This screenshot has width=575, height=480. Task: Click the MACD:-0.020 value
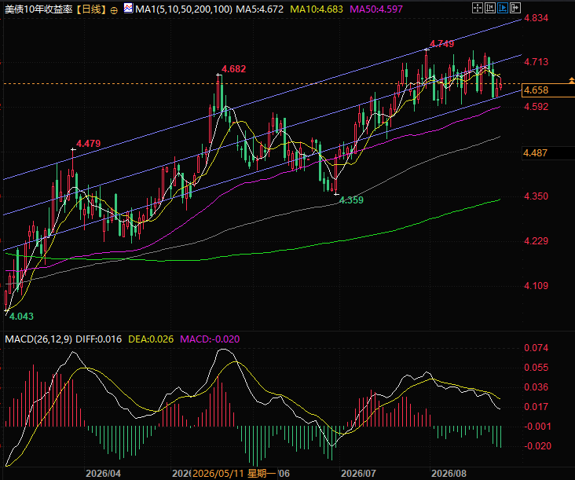pos(210,339)
